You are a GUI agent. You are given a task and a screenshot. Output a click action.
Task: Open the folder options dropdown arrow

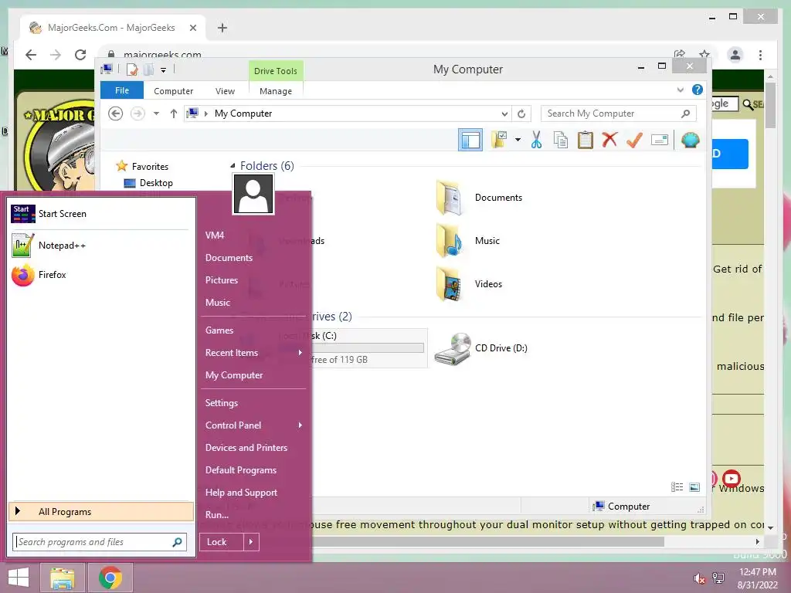point(518,140)
